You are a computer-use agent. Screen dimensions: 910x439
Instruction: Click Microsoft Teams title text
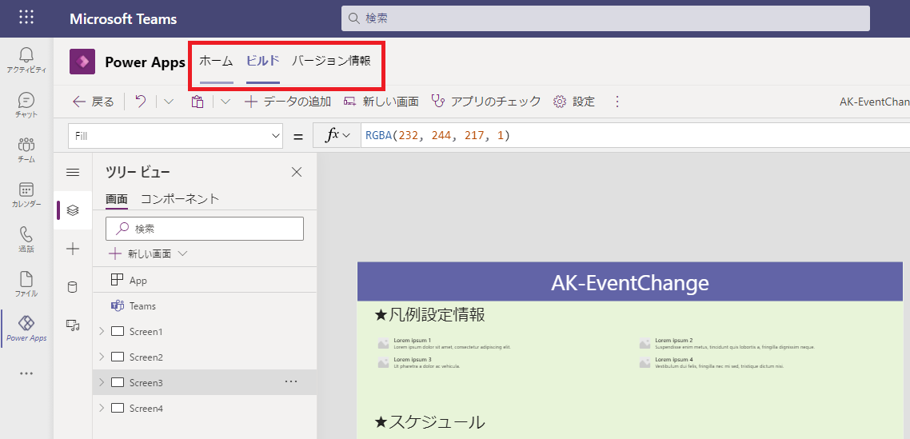click(x=123, y=18)
